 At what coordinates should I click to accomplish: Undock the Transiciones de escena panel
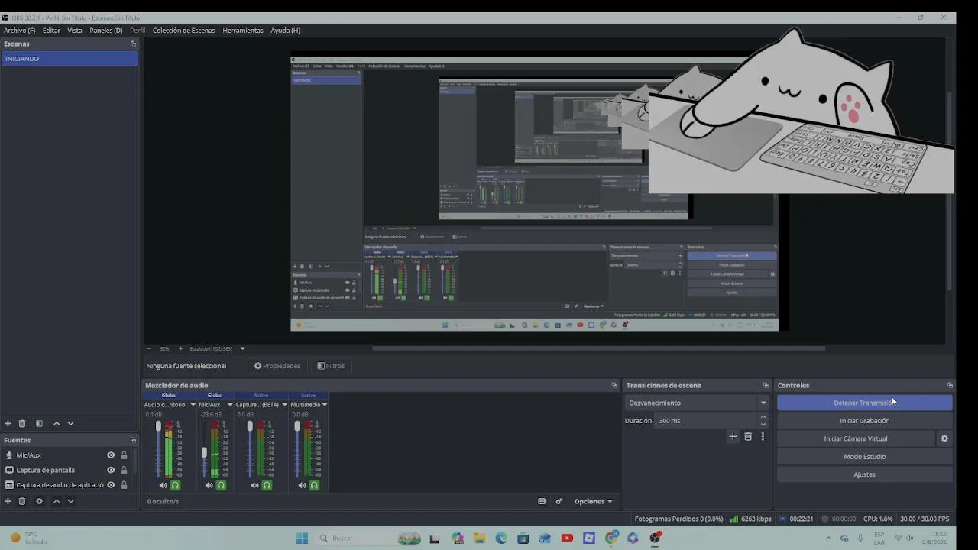(766, 385)
